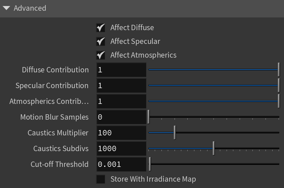The image size is (284, 188).
Task: Click the Specular Contribution value field
Action: (x=121, y=85)
